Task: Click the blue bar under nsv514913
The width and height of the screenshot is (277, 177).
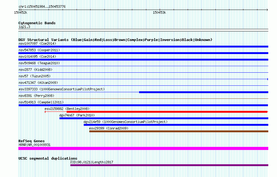Action: pyautogui.click(x=143, y=105)
